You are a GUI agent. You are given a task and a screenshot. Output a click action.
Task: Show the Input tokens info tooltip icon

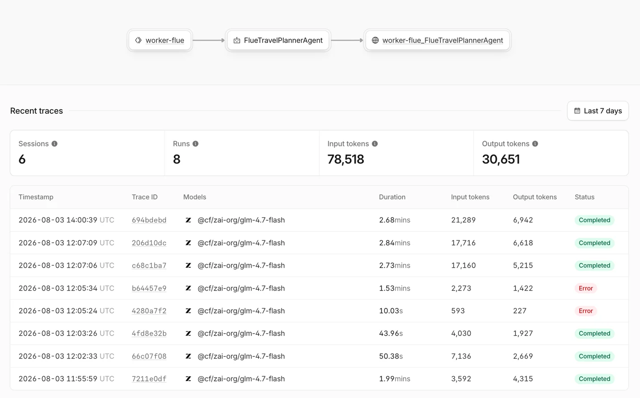click(x=375, y=144)
